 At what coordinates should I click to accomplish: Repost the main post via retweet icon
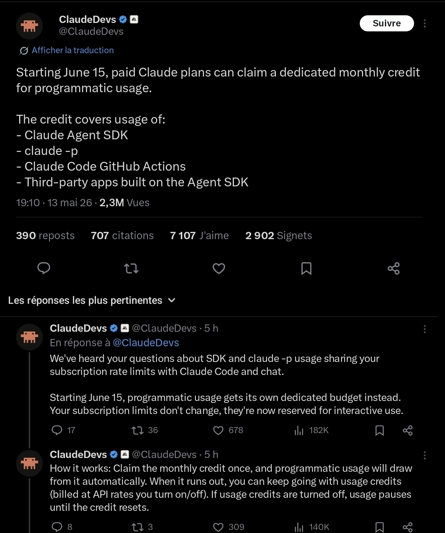click(132, 269)
